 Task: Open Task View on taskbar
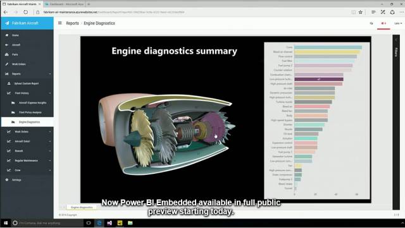(89, 223)
